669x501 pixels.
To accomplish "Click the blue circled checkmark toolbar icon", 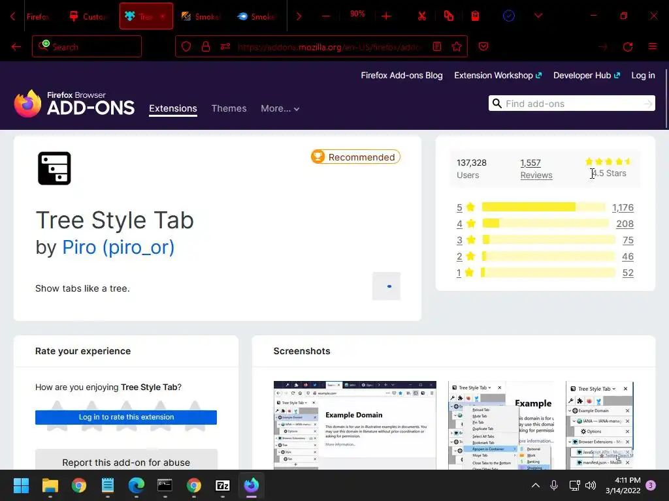I will [508, 16].
